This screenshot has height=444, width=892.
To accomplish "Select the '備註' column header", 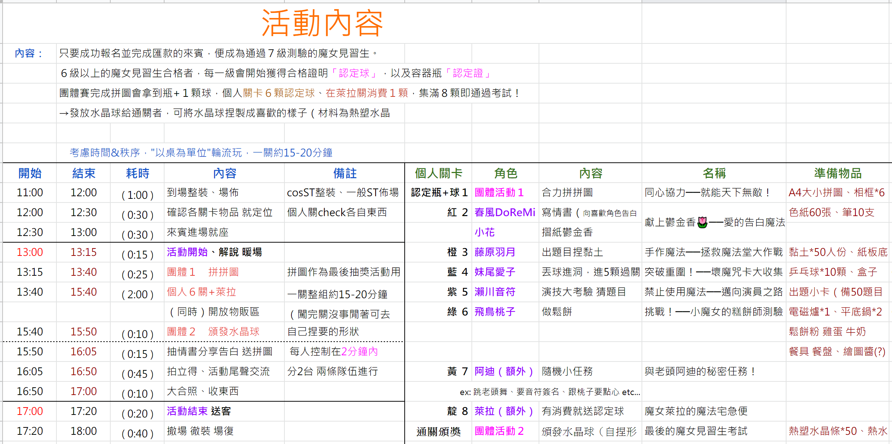I will coord(345,173).
